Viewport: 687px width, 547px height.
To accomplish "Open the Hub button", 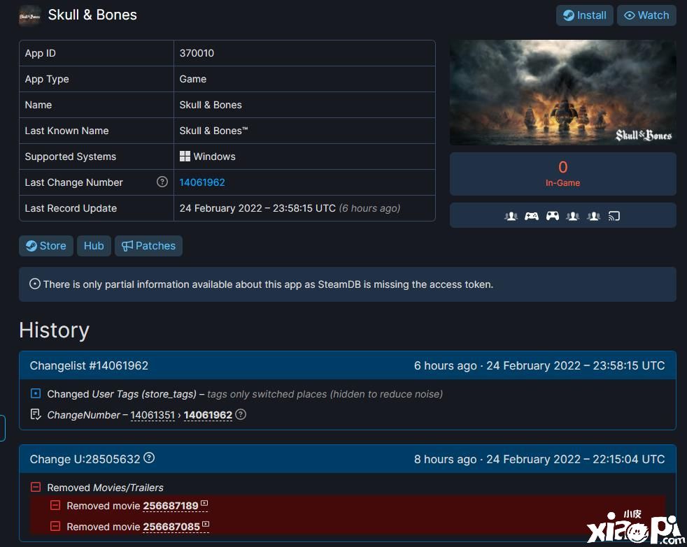I will tap(94, 246).
